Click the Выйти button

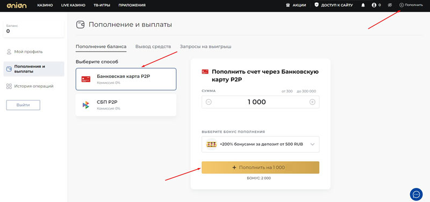[x=23, y=105]
